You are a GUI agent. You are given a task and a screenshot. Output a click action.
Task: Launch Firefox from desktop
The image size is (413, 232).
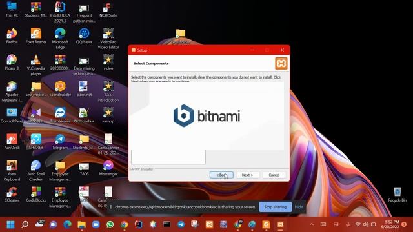point(12,36)
